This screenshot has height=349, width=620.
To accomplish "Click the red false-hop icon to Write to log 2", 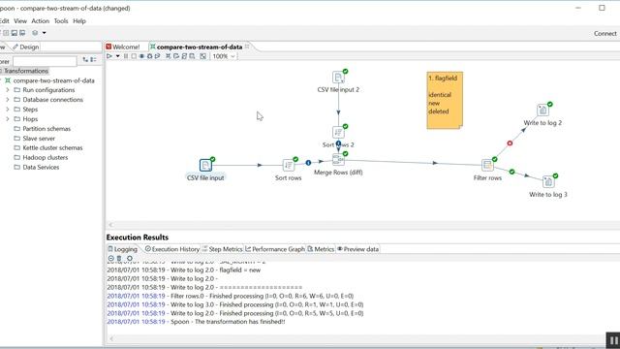I will tap(510, 143).
